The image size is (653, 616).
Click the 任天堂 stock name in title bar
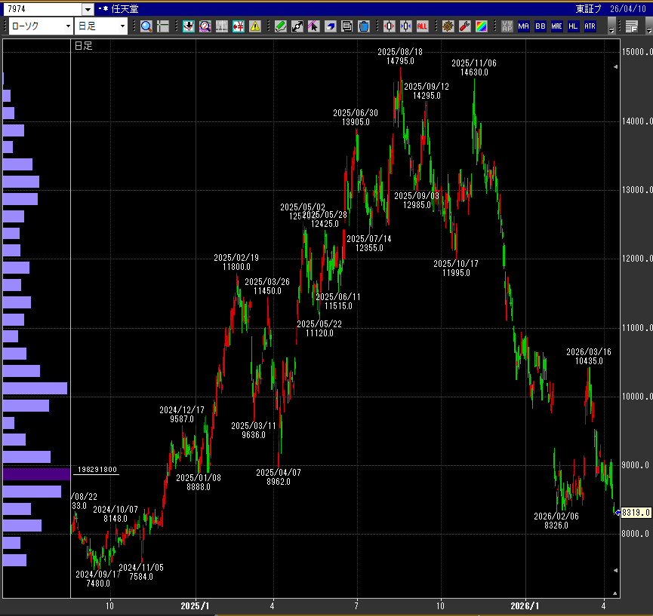pyautogui.click(x=125, y=9)
